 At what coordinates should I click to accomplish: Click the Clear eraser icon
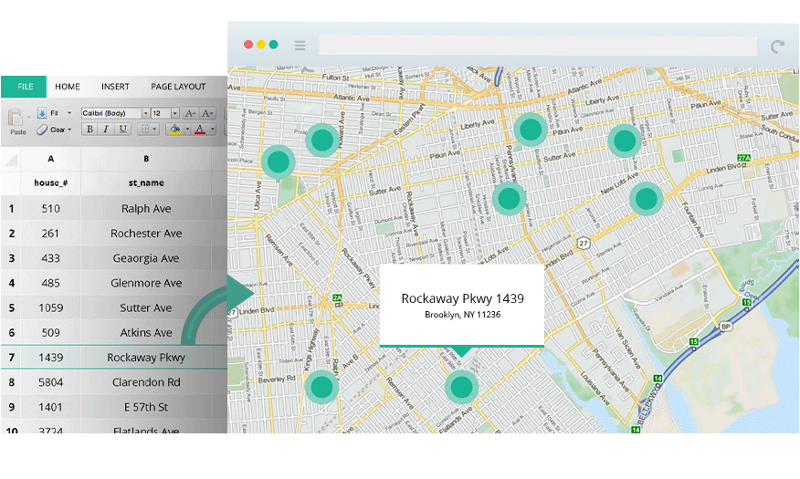click(x=42, y=130)
